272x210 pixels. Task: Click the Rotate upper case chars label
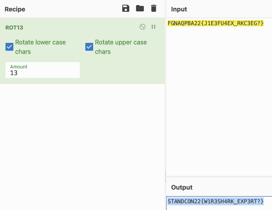[121, 47]
